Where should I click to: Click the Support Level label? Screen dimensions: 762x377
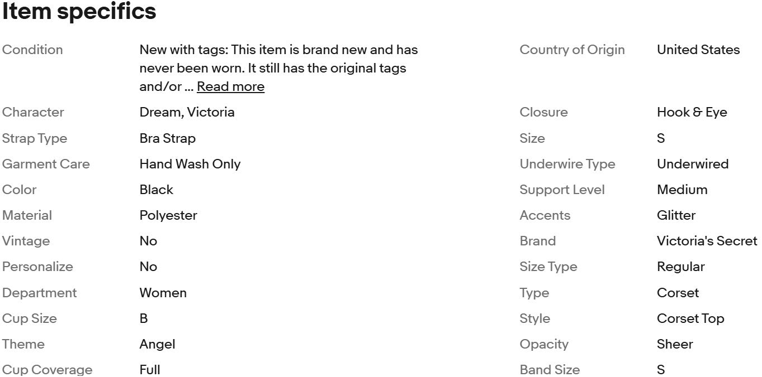coord(562,190)
